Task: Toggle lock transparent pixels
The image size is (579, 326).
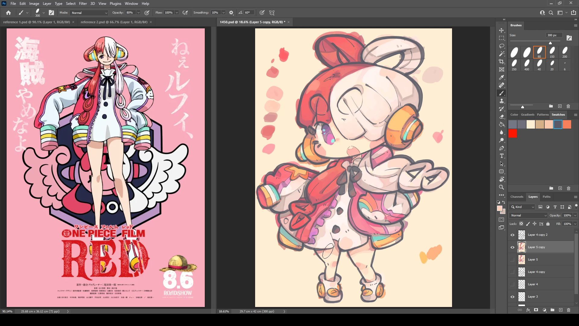Action: click(x=521, y=224)
